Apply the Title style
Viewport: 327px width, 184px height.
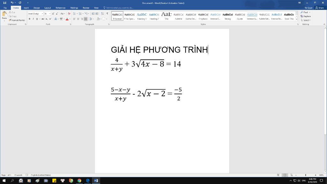(166, 16)
